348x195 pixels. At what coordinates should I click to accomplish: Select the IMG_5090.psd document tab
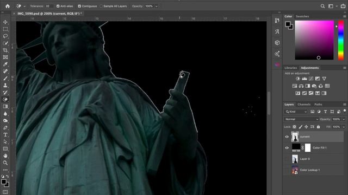pos(49,14)
